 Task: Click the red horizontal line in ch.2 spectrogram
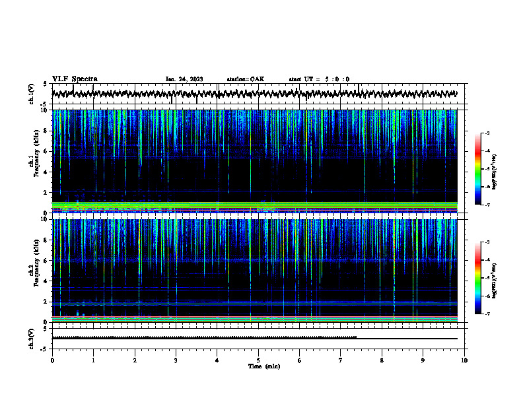255,316
